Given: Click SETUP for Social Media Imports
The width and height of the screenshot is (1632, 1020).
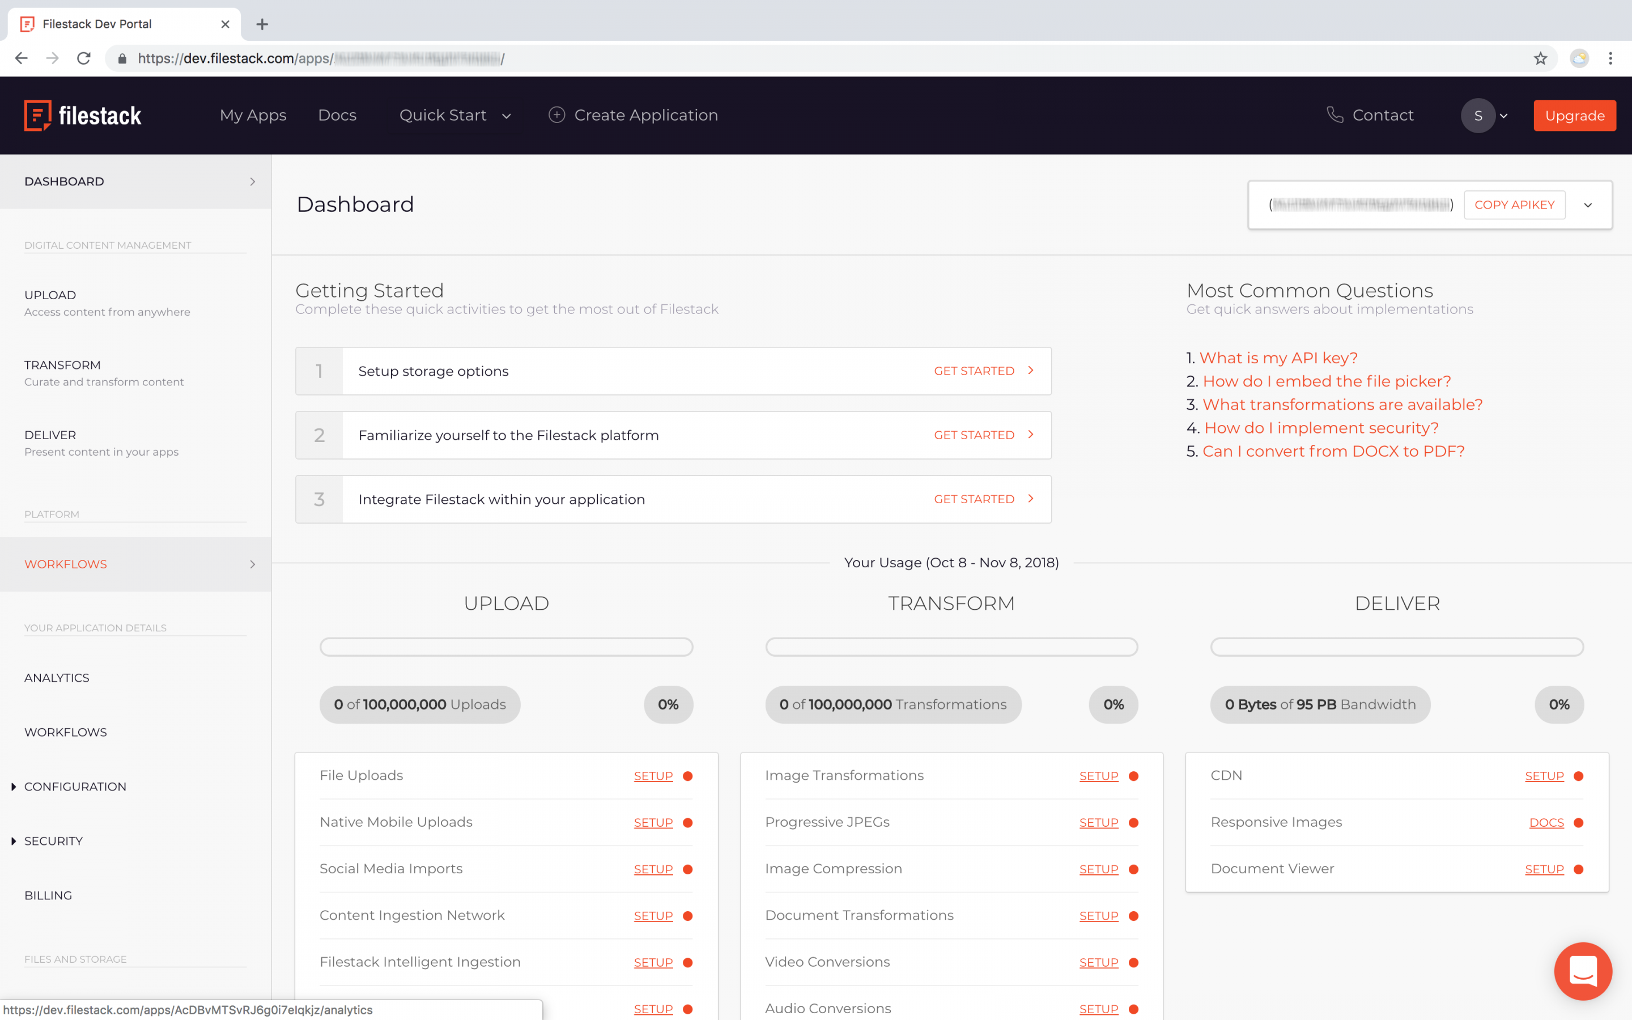Looking at the screenshot, I should click(653, 869).
